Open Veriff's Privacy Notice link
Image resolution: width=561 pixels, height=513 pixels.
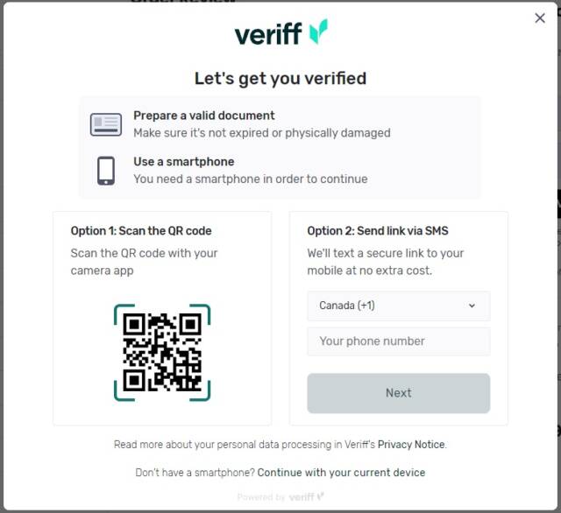[411, 445]
